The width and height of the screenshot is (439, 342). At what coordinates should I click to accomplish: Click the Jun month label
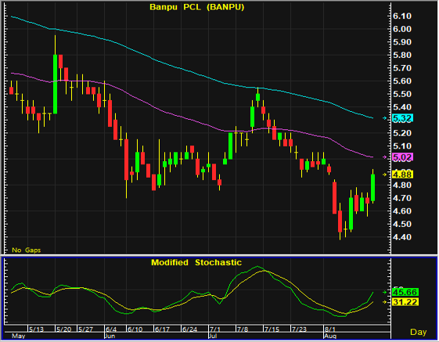click(110, 336)
